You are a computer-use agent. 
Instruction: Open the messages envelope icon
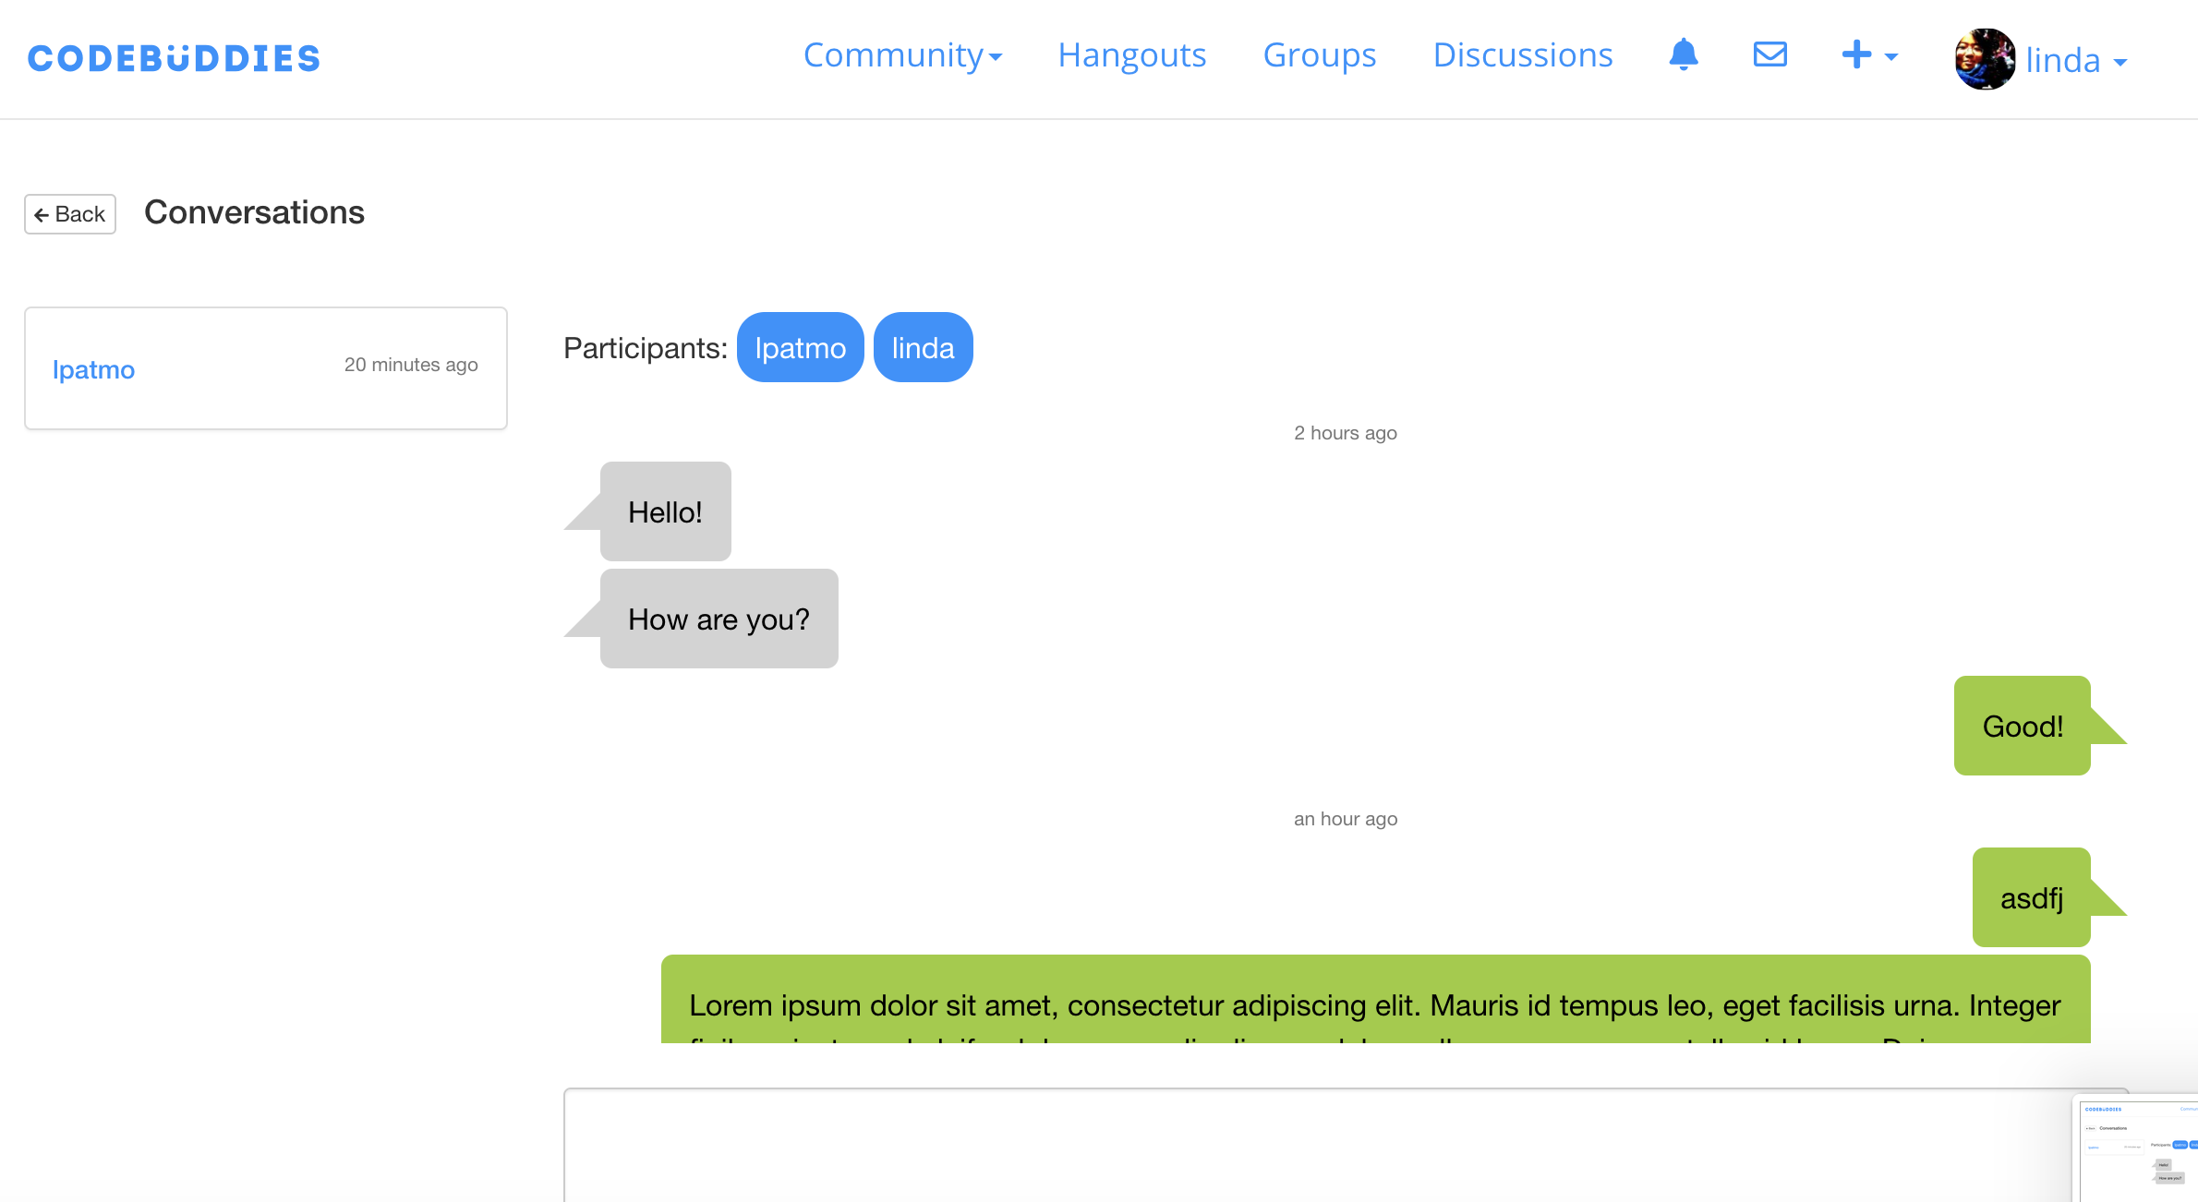(x=1769, y=55)
